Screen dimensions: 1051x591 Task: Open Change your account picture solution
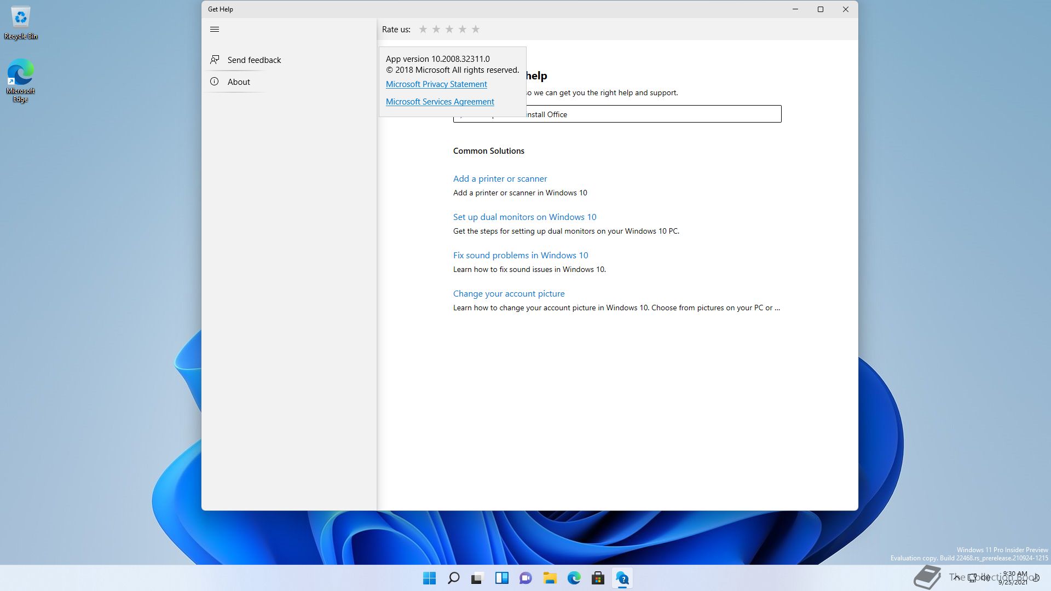(509, 294)
